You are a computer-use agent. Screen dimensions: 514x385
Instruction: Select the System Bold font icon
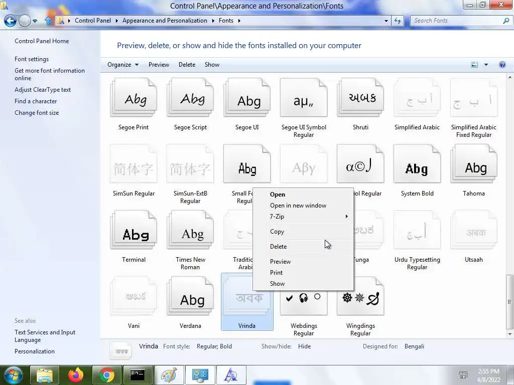[x=417, y=164]
